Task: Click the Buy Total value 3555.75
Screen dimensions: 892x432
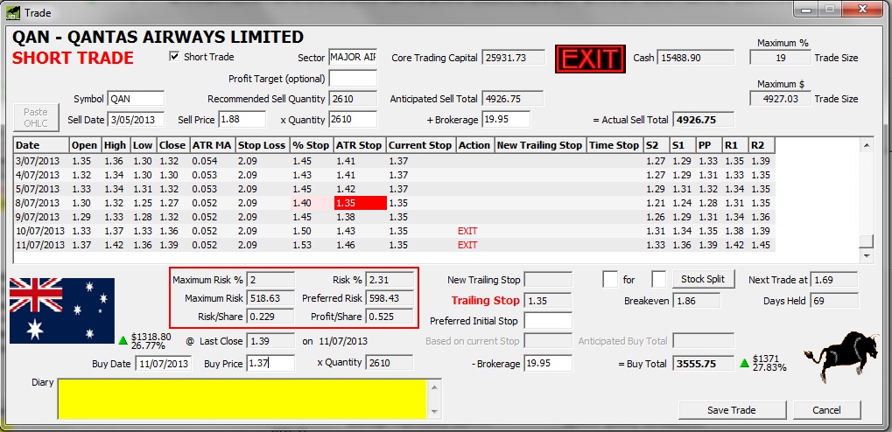Action: click(704, 364)
